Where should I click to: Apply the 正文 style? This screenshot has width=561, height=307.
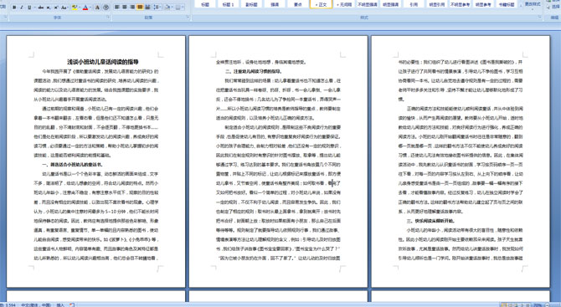click(321, 4)
